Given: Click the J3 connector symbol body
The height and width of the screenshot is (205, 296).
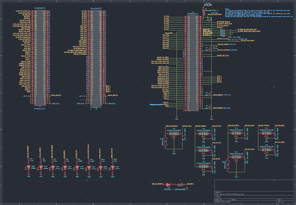Looking at the screenshot, I should pos(96,58).
